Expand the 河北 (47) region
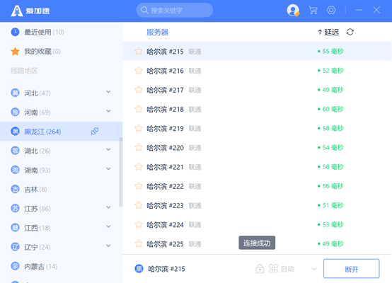The width and height of the screenshot is (392, 283). 108,92
